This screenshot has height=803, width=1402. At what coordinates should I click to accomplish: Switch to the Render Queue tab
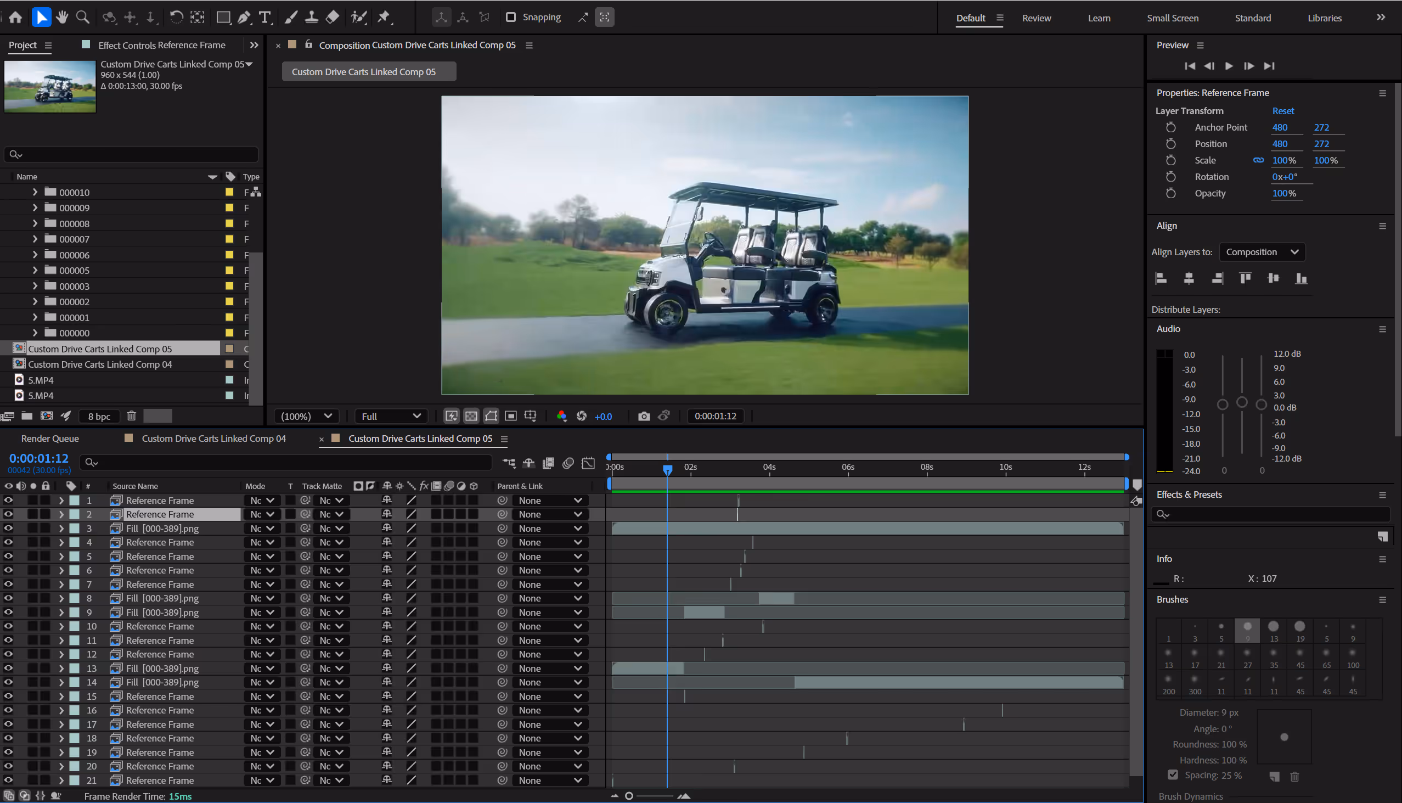coord(49,439)
